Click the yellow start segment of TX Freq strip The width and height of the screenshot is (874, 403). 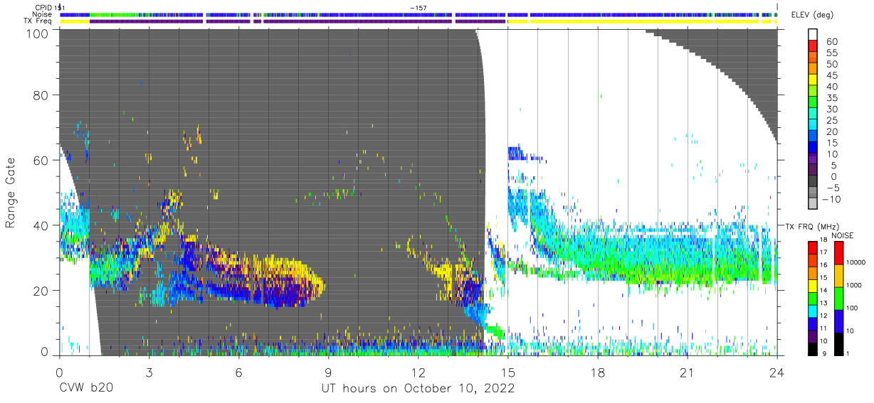[x=75, y=21]
